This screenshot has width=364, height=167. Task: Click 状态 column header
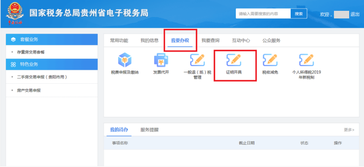[304, 143]
